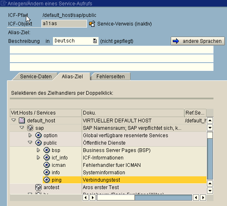Select the ping service icon
227x206 pixels.
click(x=47, y=180)
